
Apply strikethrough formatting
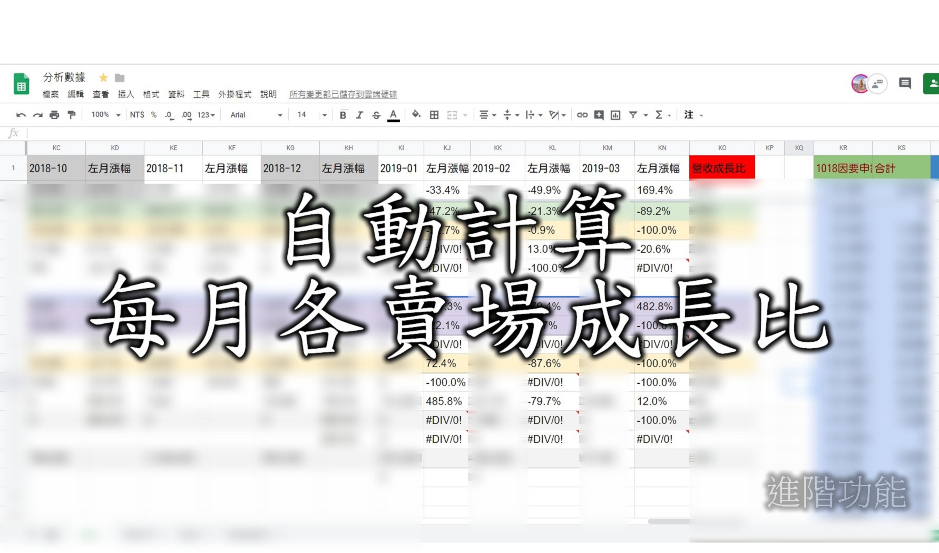pyautogui.click(x=376, y=114)
